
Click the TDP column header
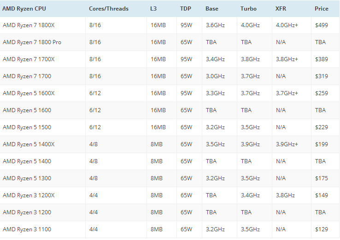tap(186, 9)
